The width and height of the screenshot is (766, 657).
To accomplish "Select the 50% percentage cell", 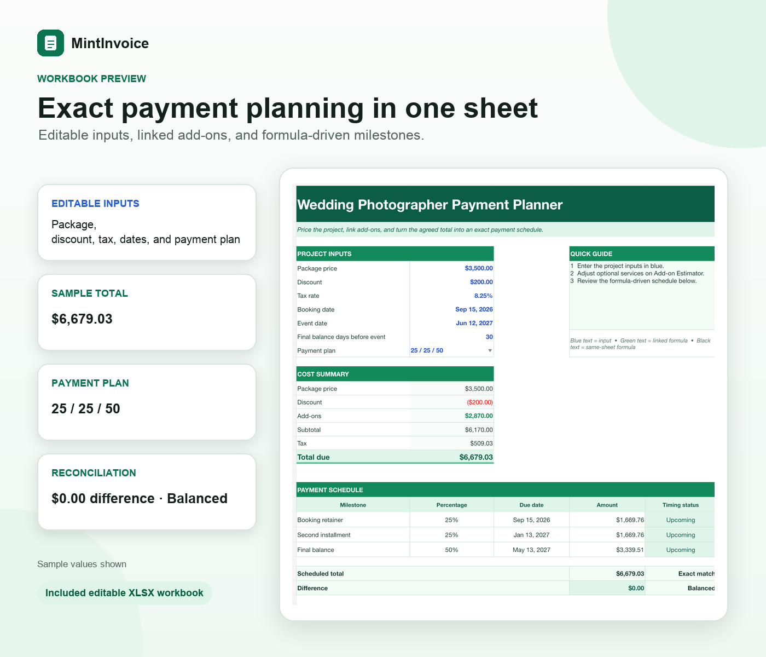I will [x=451, y=550].
